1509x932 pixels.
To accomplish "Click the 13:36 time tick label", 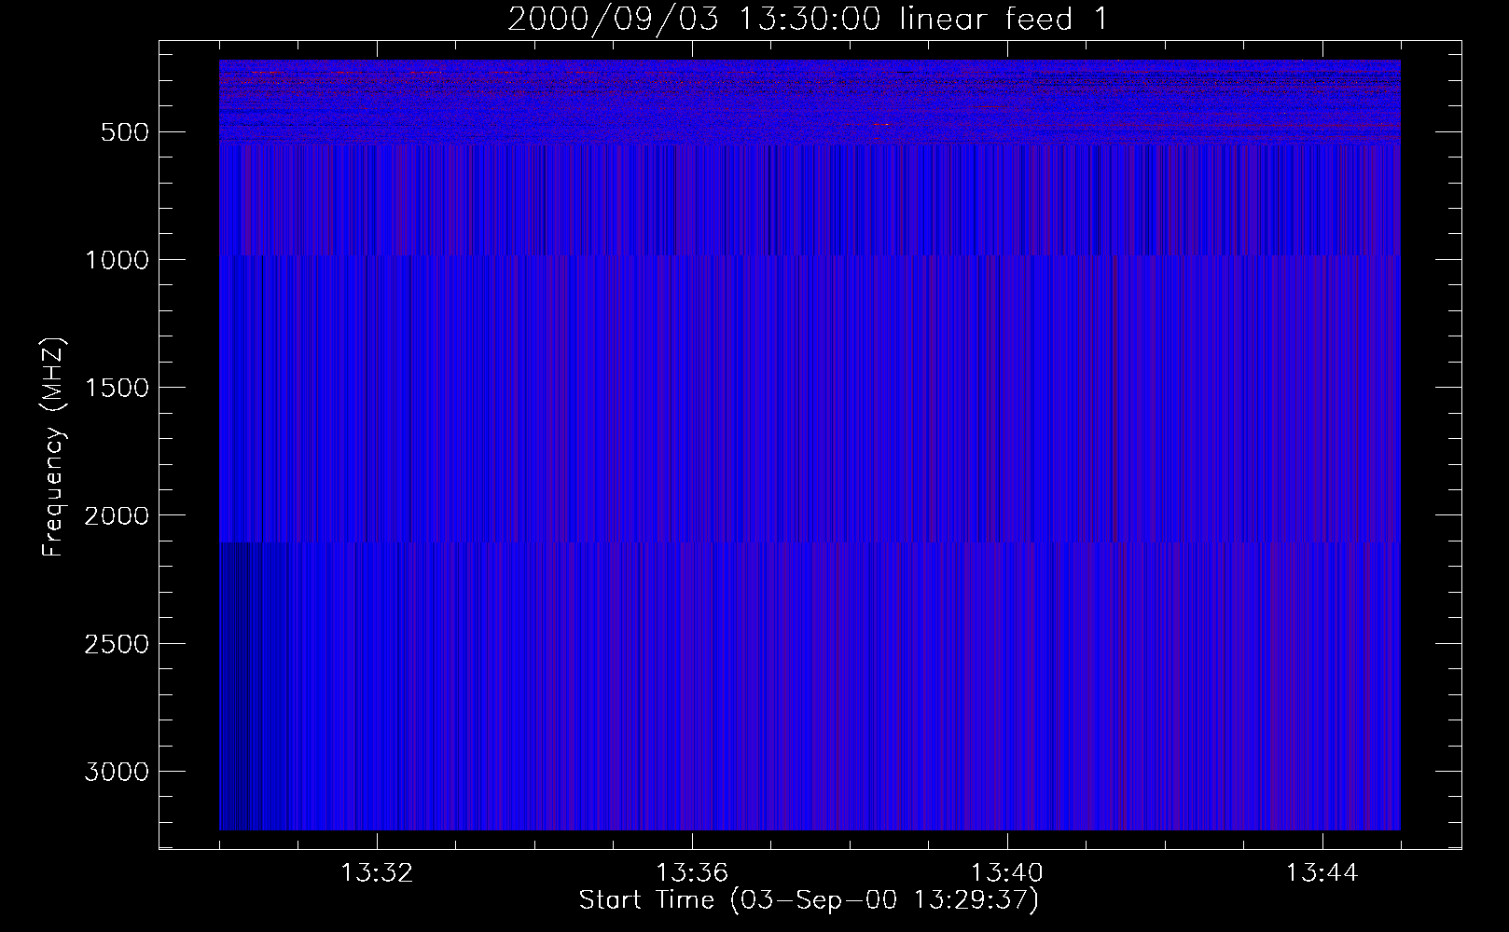I will [692, 873].
